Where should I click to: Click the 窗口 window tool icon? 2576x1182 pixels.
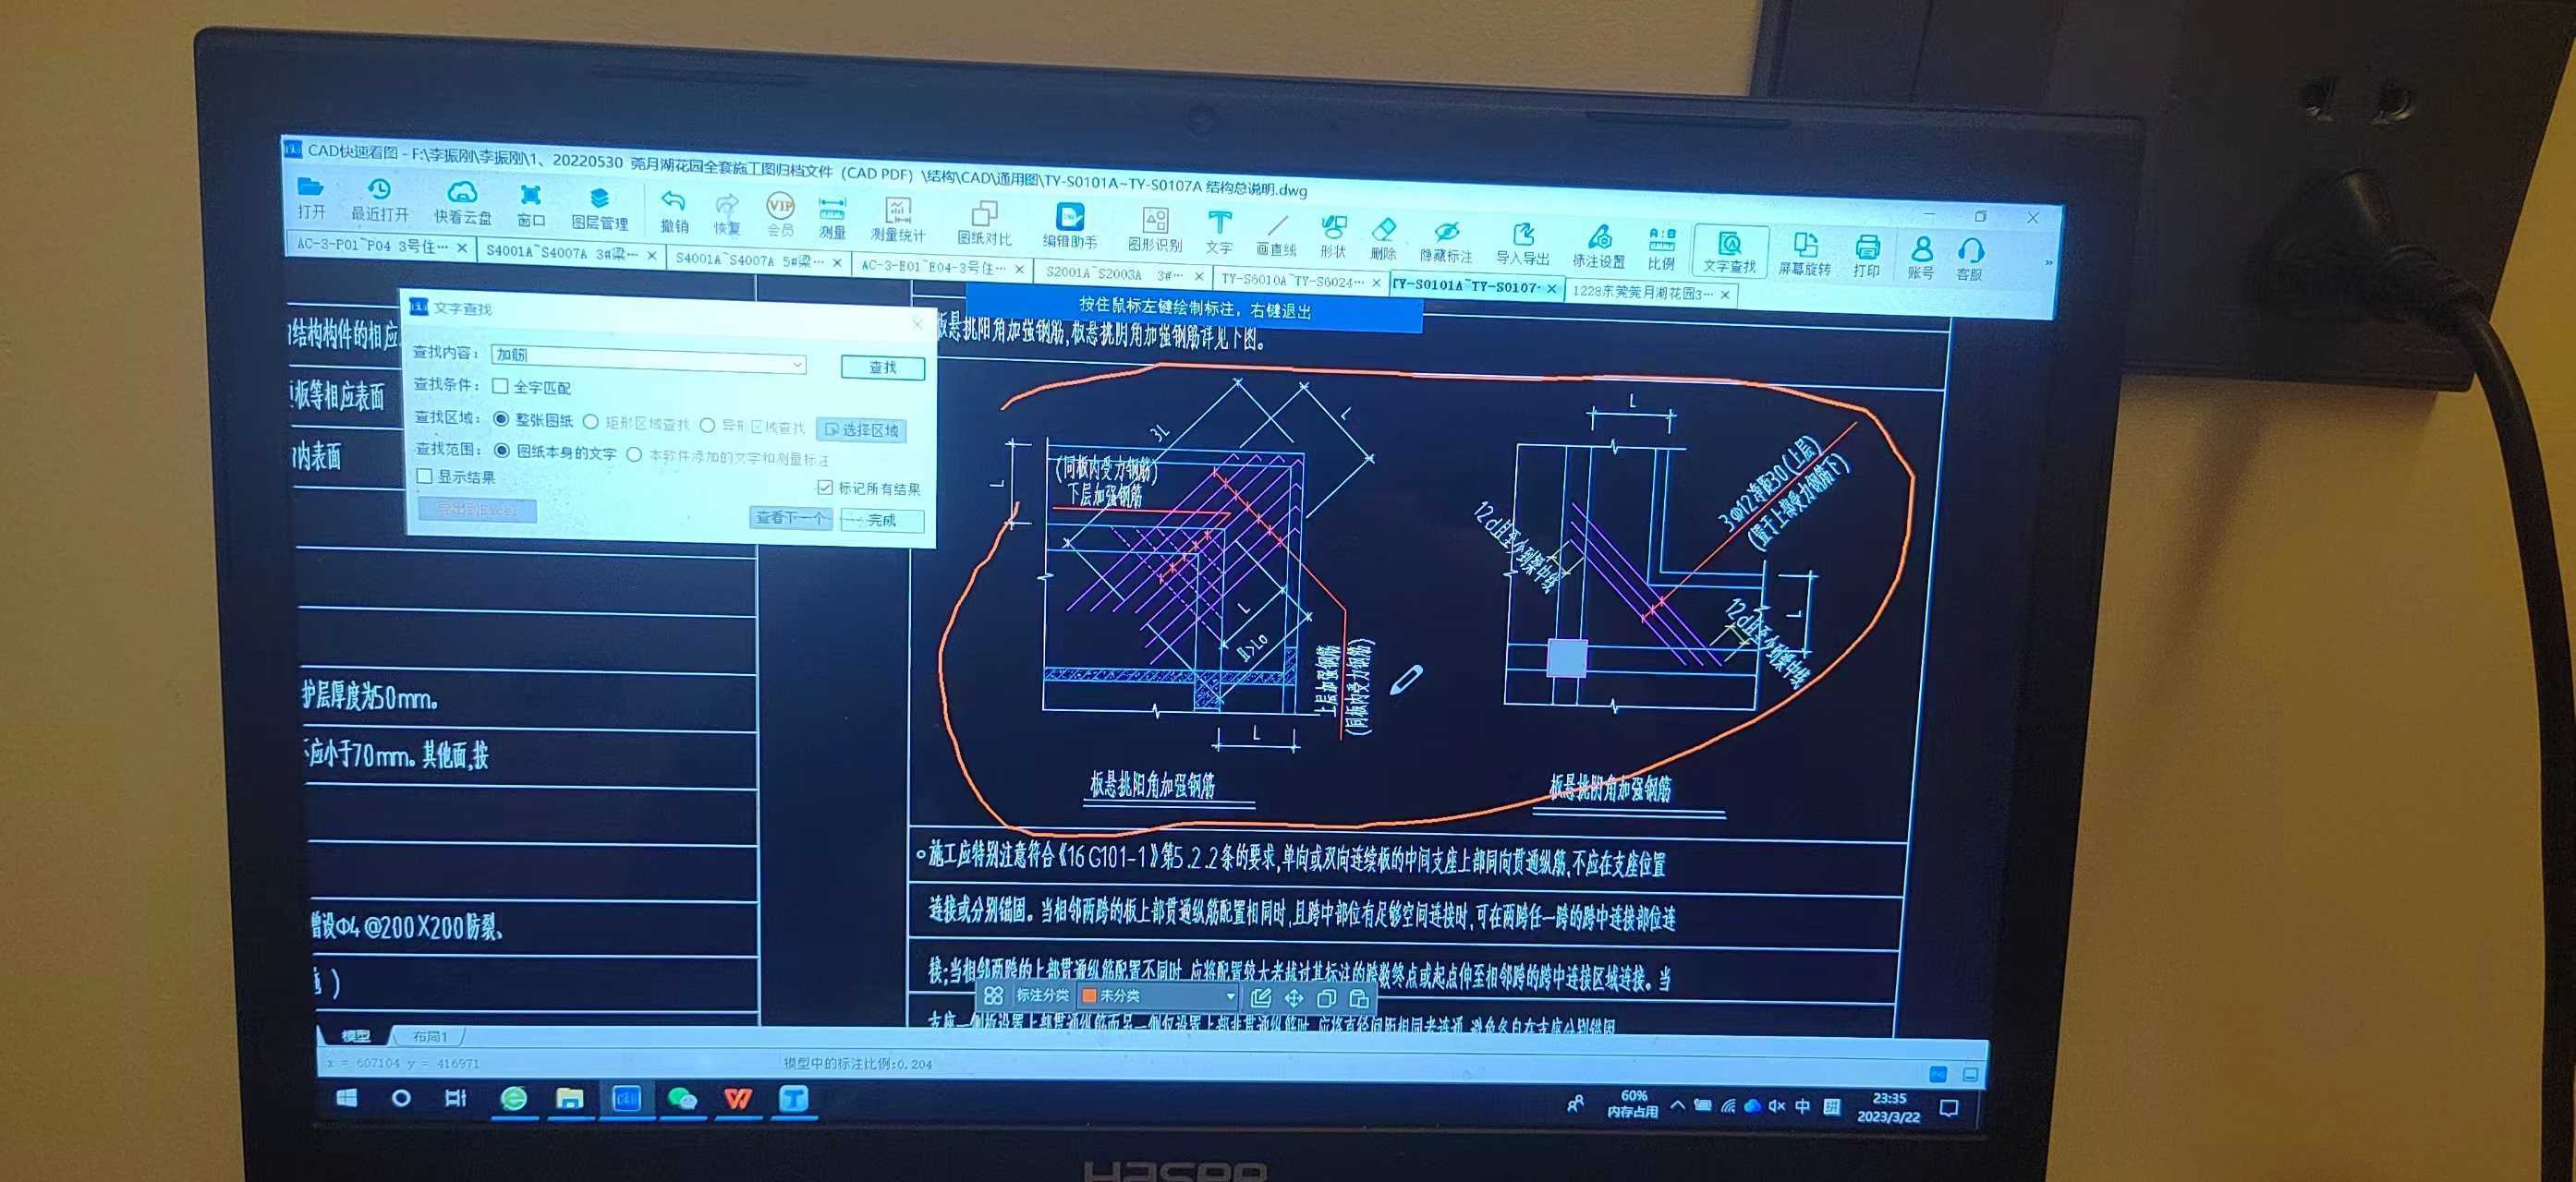coord(531,204)
